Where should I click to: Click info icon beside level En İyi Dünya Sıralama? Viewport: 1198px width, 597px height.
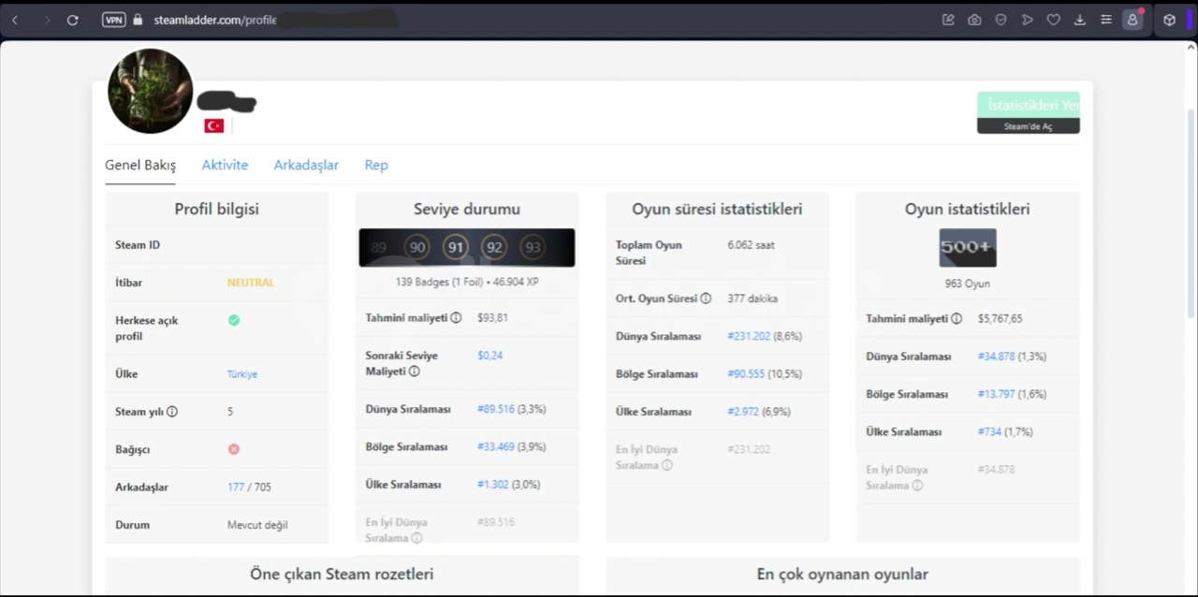(x=416, y=538)
